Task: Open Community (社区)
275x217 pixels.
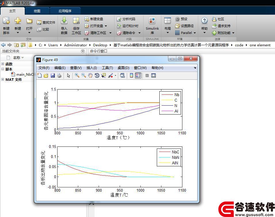Action: tap(218, 19)
